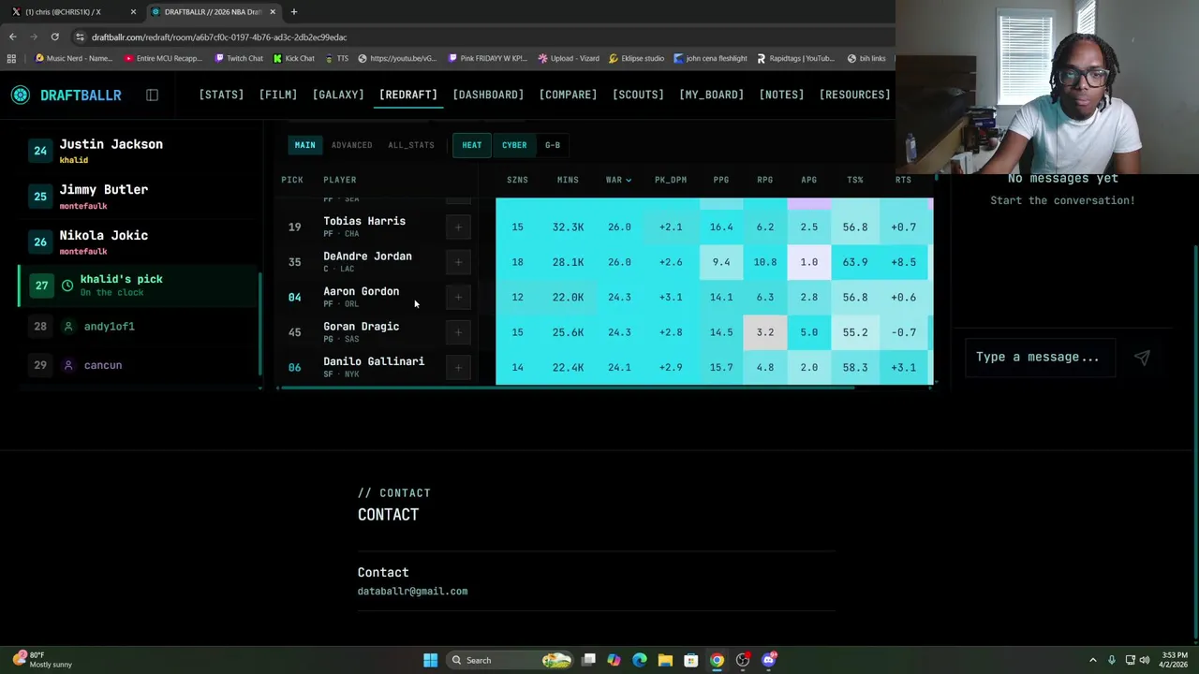Image resolution: width=1199 pixels, height=674 pixels.
Task: Open the SCOUTS menu
Action: tap(638, 95)
